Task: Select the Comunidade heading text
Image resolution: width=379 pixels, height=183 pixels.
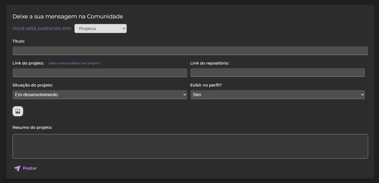Action: (68, 16)
